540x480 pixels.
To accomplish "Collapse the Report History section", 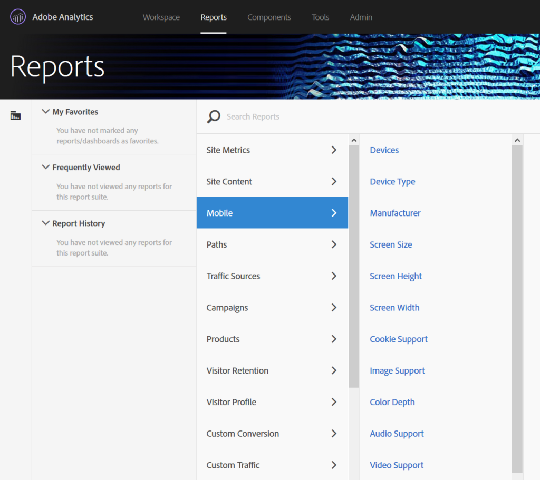I will (46, 223).
